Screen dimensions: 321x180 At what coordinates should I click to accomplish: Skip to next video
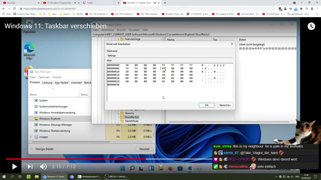30,167
